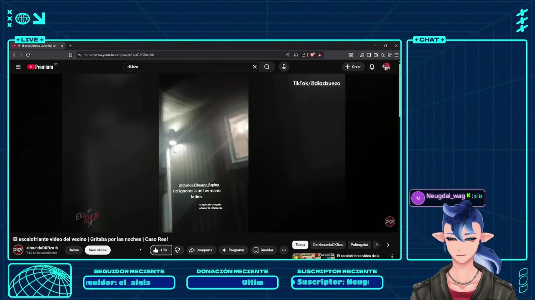This screenshot has width=535, height=300.
Task: Click the share page icon in address bar
Action: click(304, 55)
